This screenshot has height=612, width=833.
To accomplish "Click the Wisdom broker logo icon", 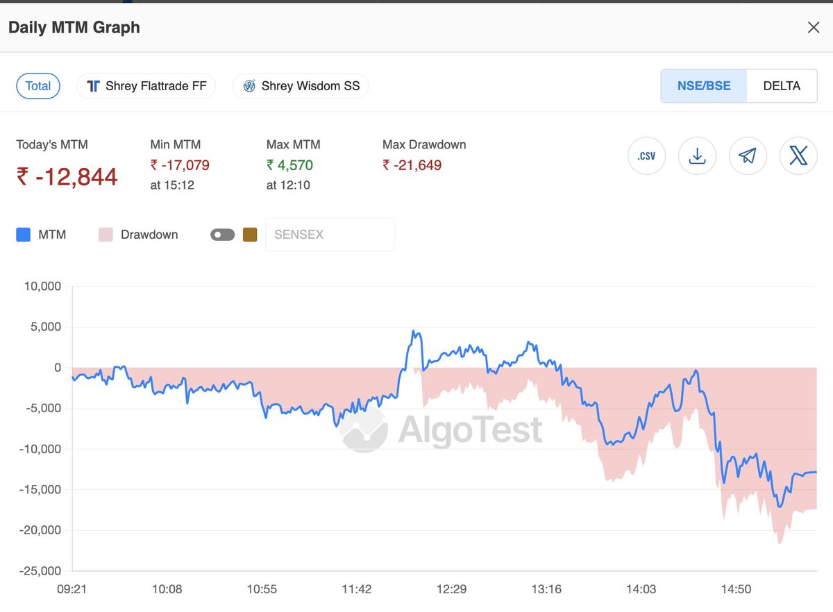I will coord(249,87).
